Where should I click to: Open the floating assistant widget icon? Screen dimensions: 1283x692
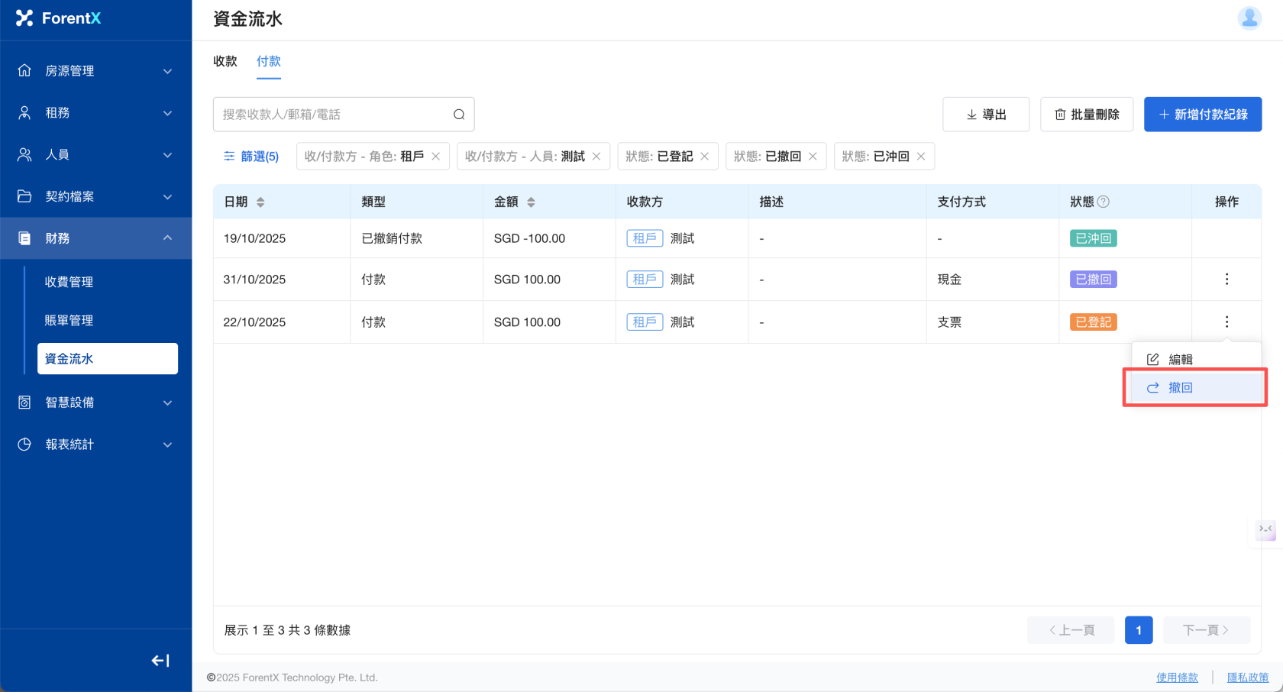(x=1265, y=529)
